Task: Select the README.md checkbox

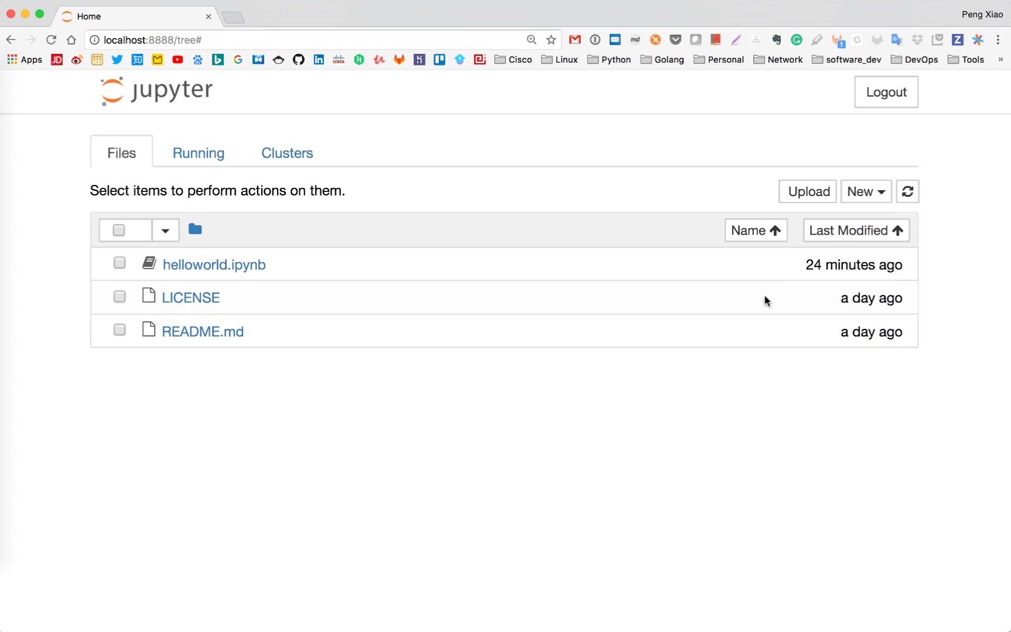Action: (119, 330)
